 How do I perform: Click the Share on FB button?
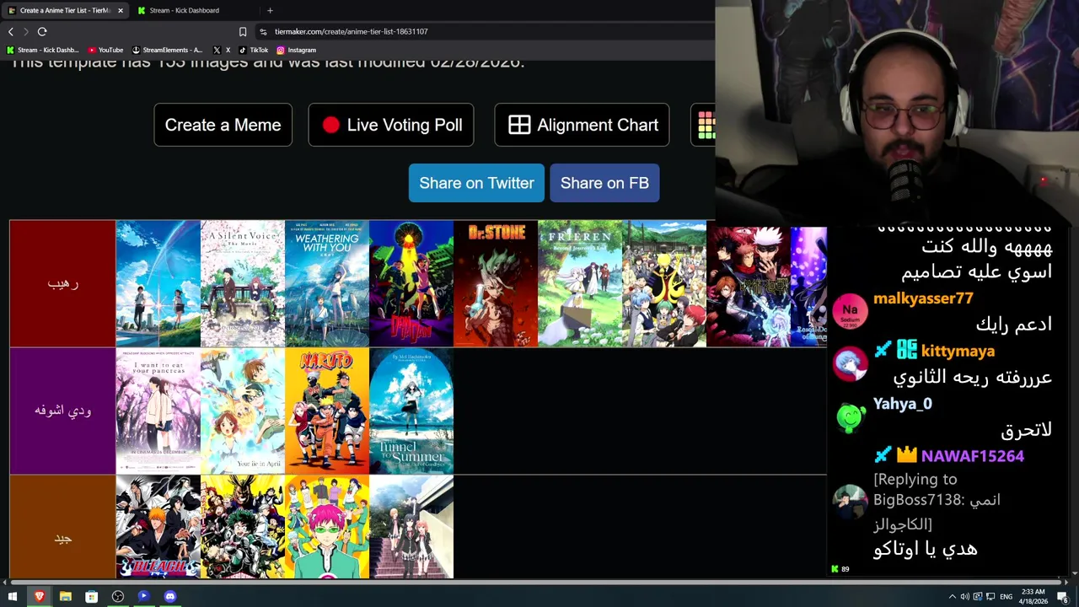(604, 183)
